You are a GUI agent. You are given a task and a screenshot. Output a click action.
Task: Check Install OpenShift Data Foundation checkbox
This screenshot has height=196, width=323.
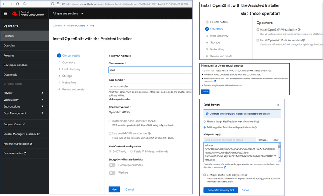pos(258,40)
